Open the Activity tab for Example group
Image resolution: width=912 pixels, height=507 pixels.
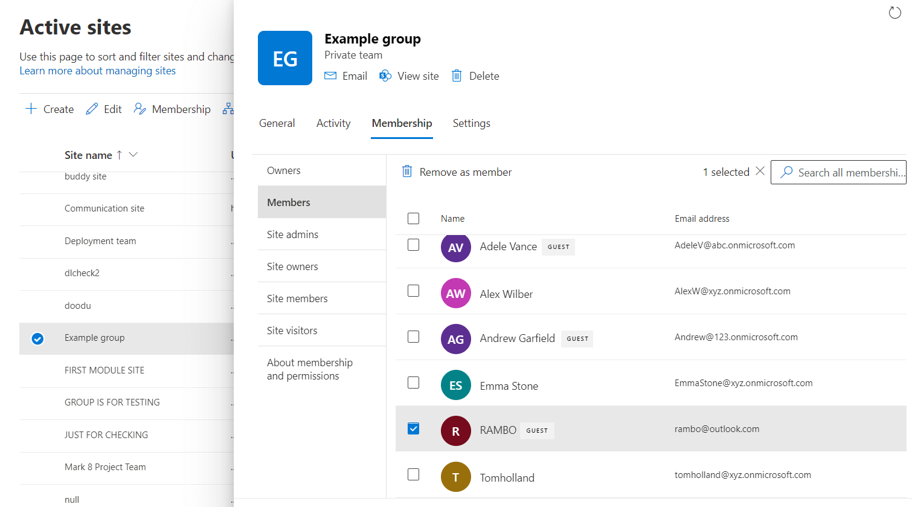(x=333, y=123)
